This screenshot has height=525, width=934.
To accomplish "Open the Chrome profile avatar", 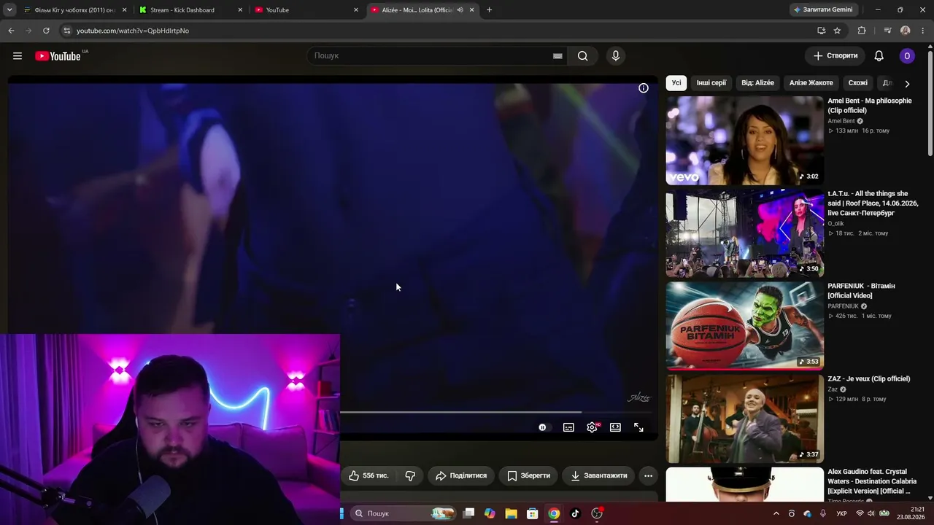I will pyautogui.click(x=906, y=31).
